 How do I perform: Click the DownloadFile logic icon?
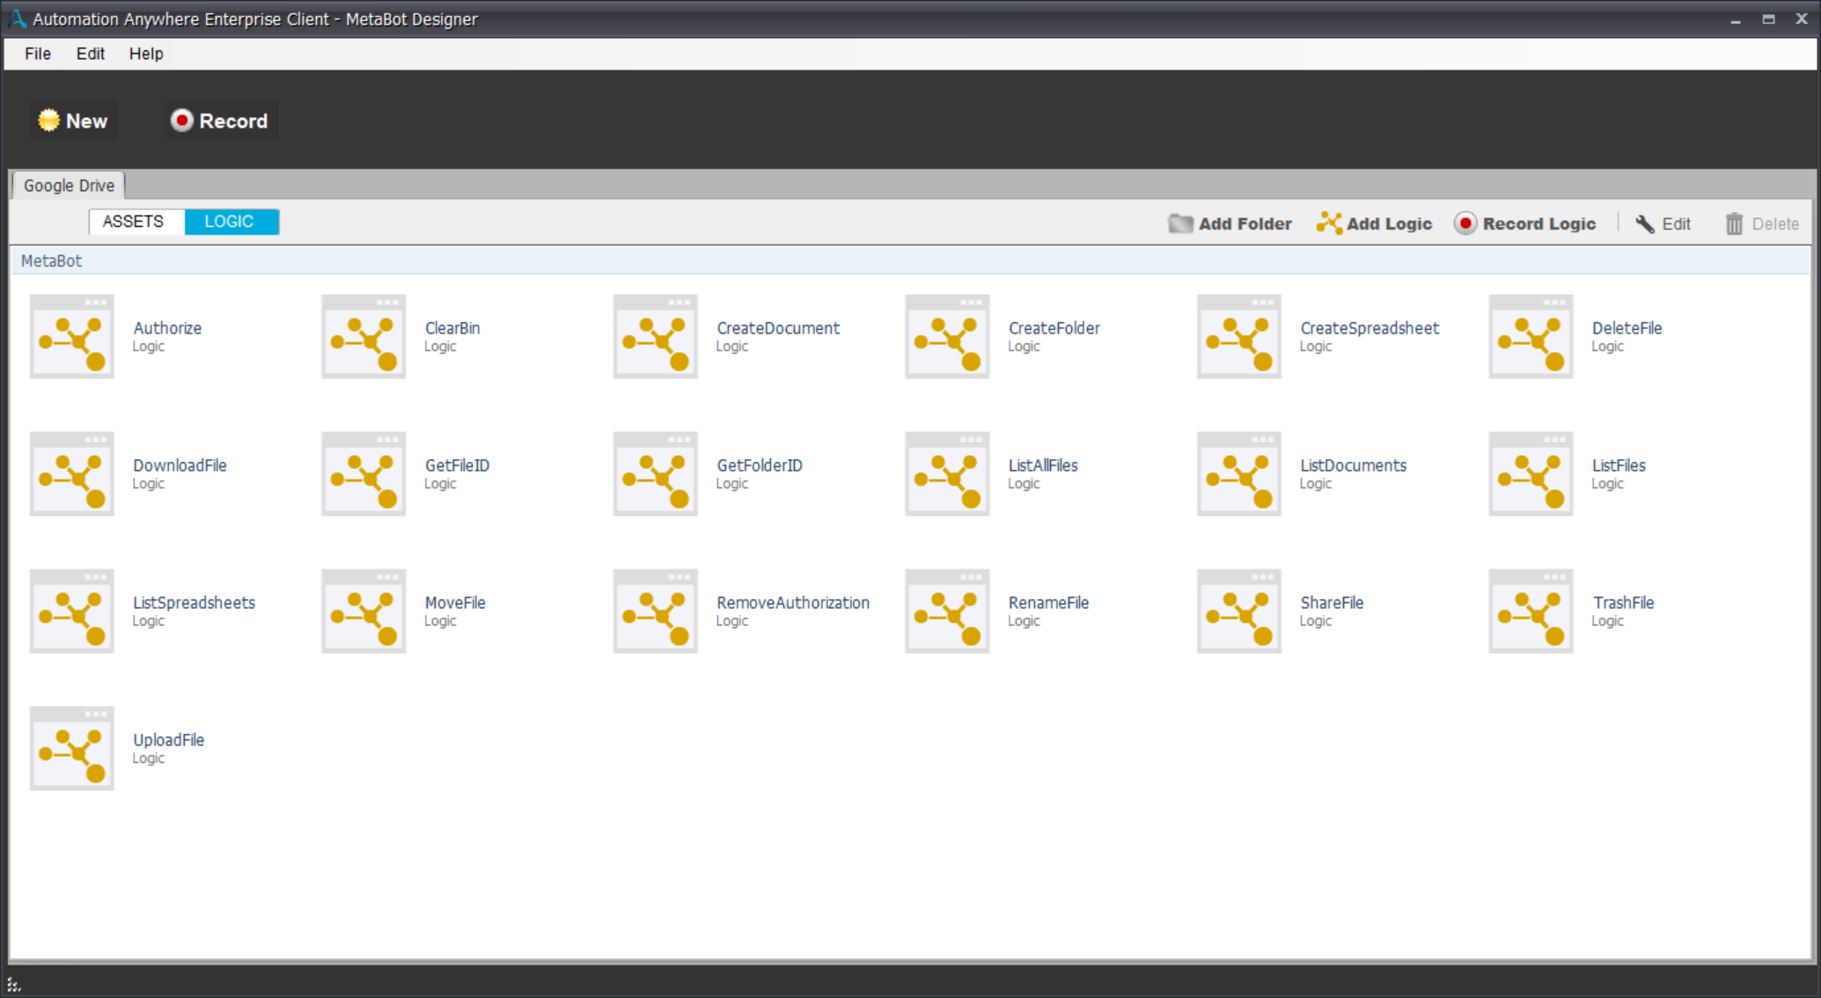pyautogui.click(x=72, y=474)
